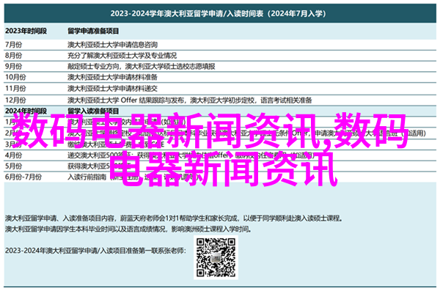This screenshot has height=291, width=440.
Task: Click the line '2023-2024年澳大利亚留学申请/入读项目准备第一联系张老师'
Action: 95,250
